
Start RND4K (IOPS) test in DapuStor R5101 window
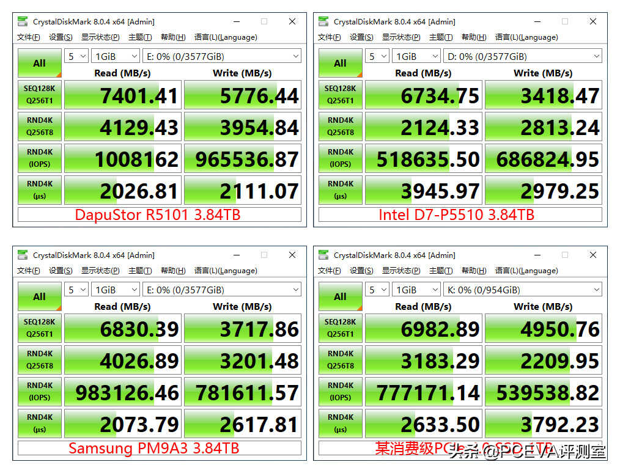[x=40, y=158]
